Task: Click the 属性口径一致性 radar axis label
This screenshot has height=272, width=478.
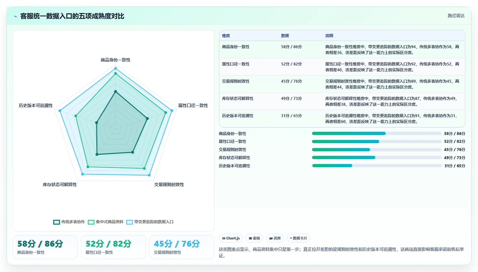Action: [x=193, y=105]
